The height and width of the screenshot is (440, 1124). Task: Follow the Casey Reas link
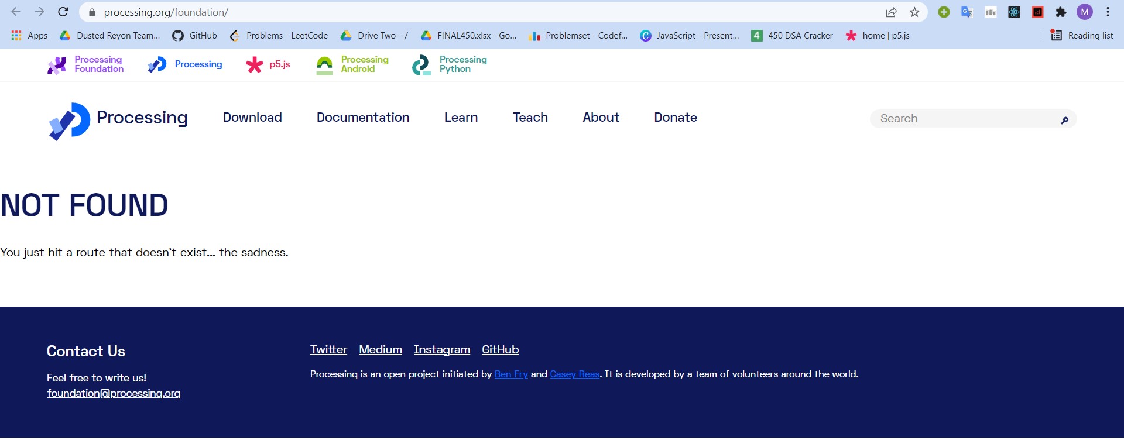(x=575, y=374)
